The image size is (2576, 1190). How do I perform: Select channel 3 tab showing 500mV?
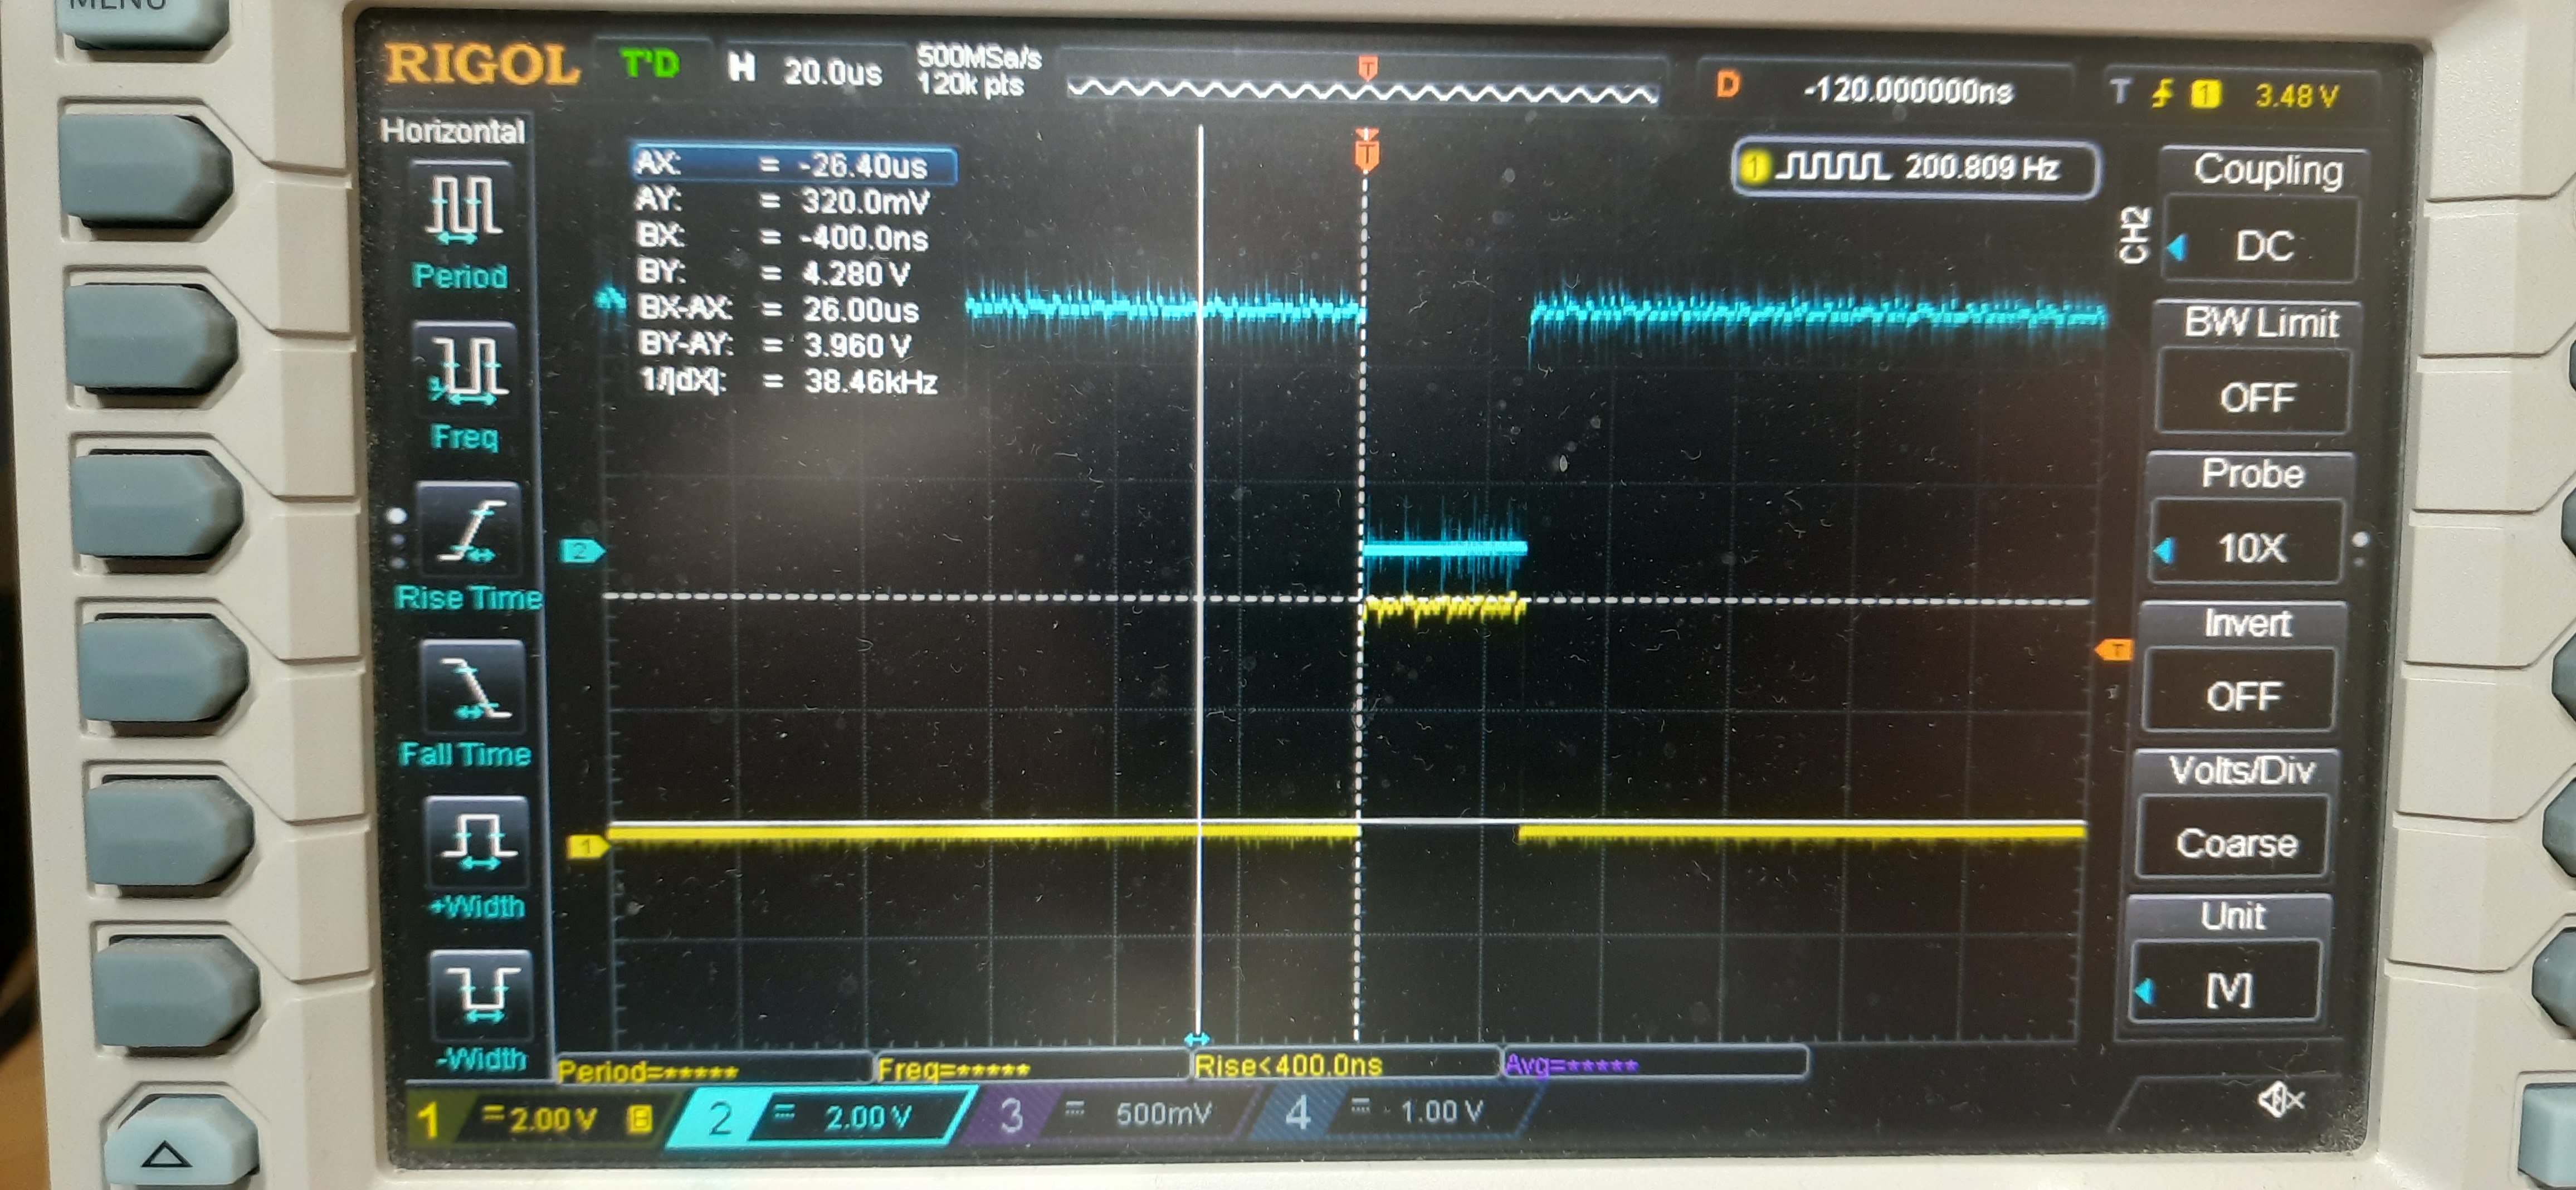coord(1110,1114)
